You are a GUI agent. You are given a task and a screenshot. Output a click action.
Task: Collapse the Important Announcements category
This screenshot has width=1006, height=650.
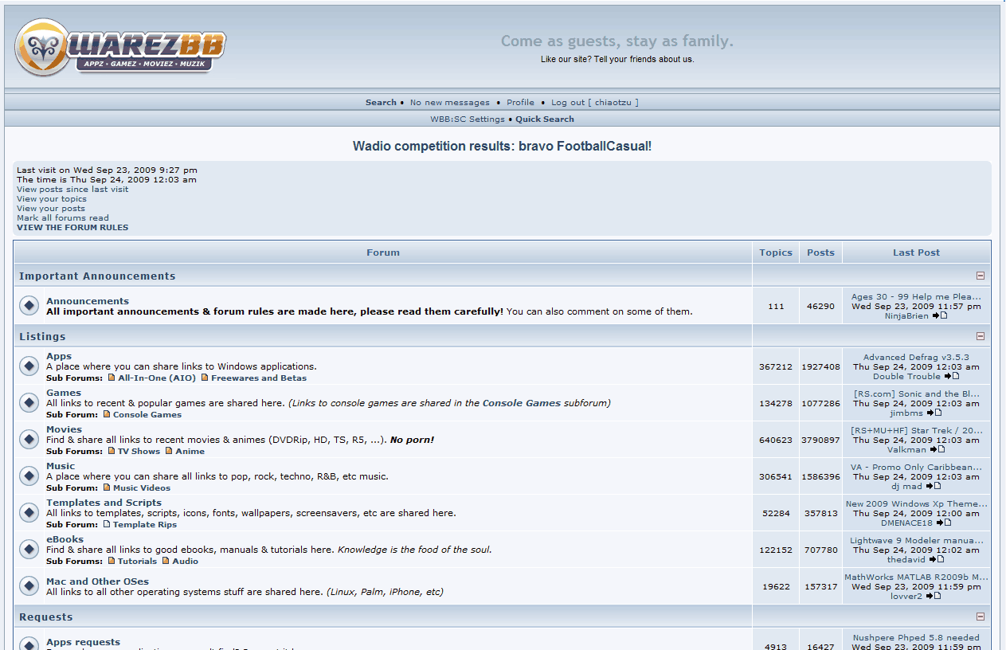click(981, 276)
